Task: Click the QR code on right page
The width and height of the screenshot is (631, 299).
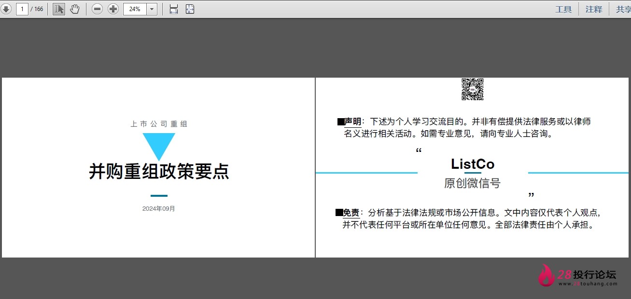Action: [x=473, y=89]
